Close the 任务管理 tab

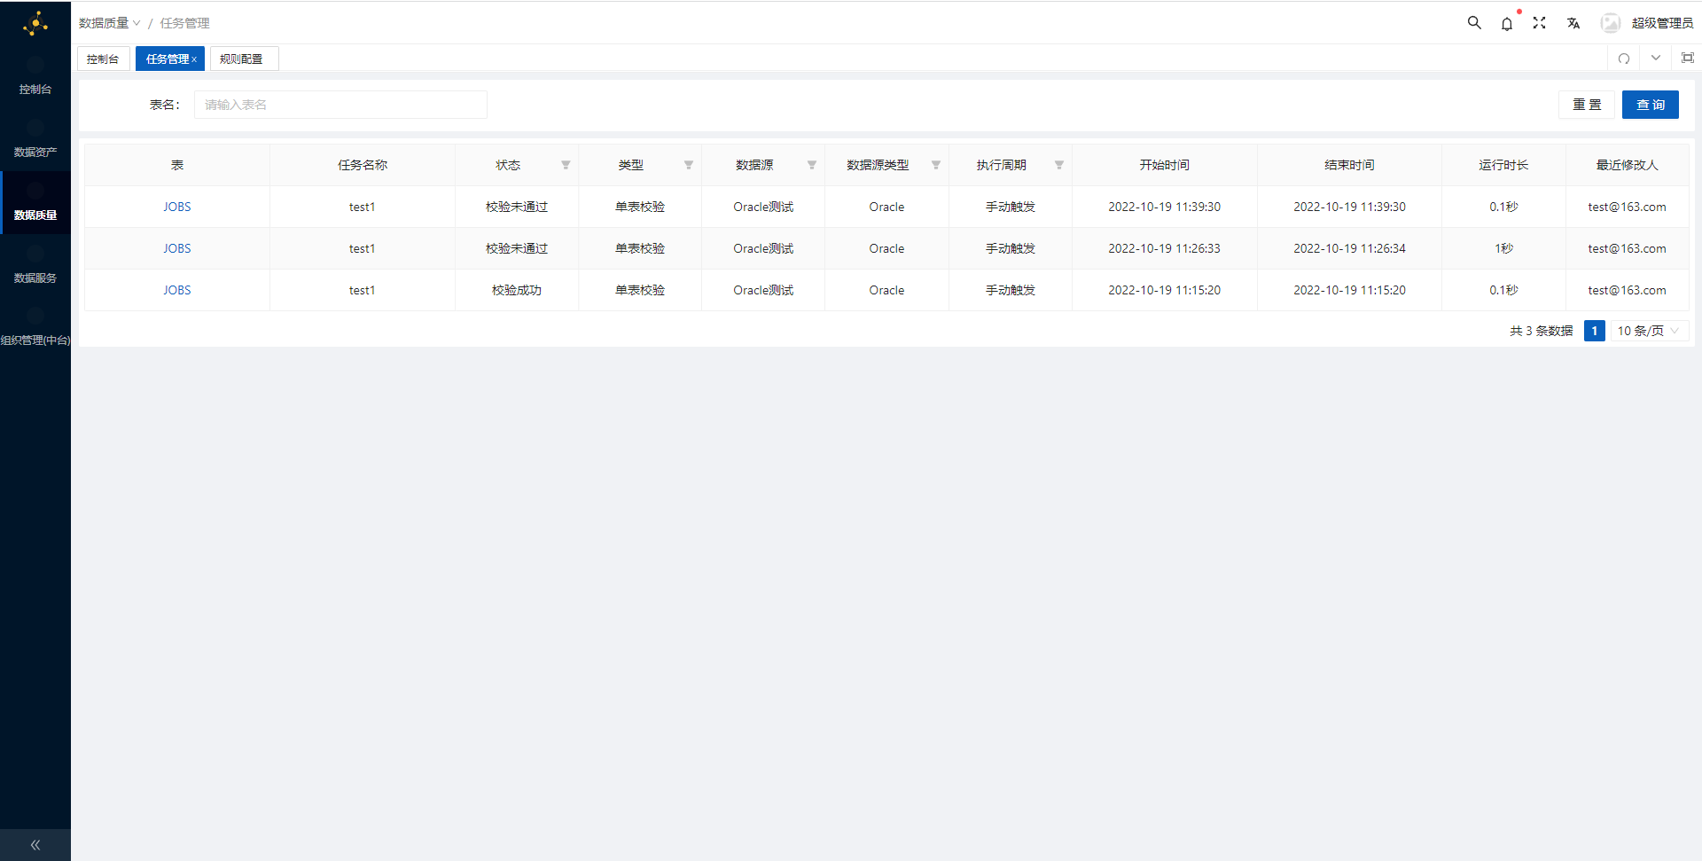click(194, 59)
